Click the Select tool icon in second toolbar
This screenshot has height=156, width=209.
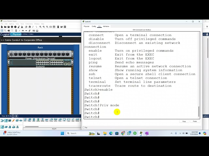(2, 31)
